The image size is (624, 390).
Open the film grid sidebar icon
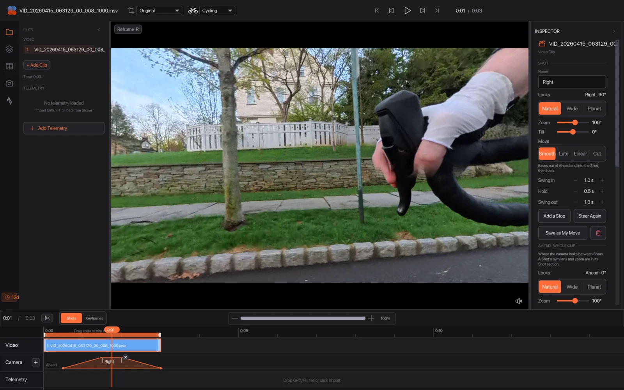pyautogui.click(x=9, y=66)
